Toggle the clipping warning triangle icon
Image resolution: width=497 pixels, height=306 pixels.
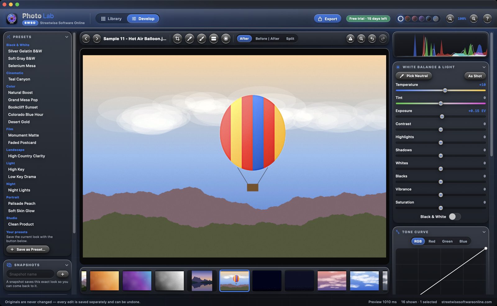point(350,39)
